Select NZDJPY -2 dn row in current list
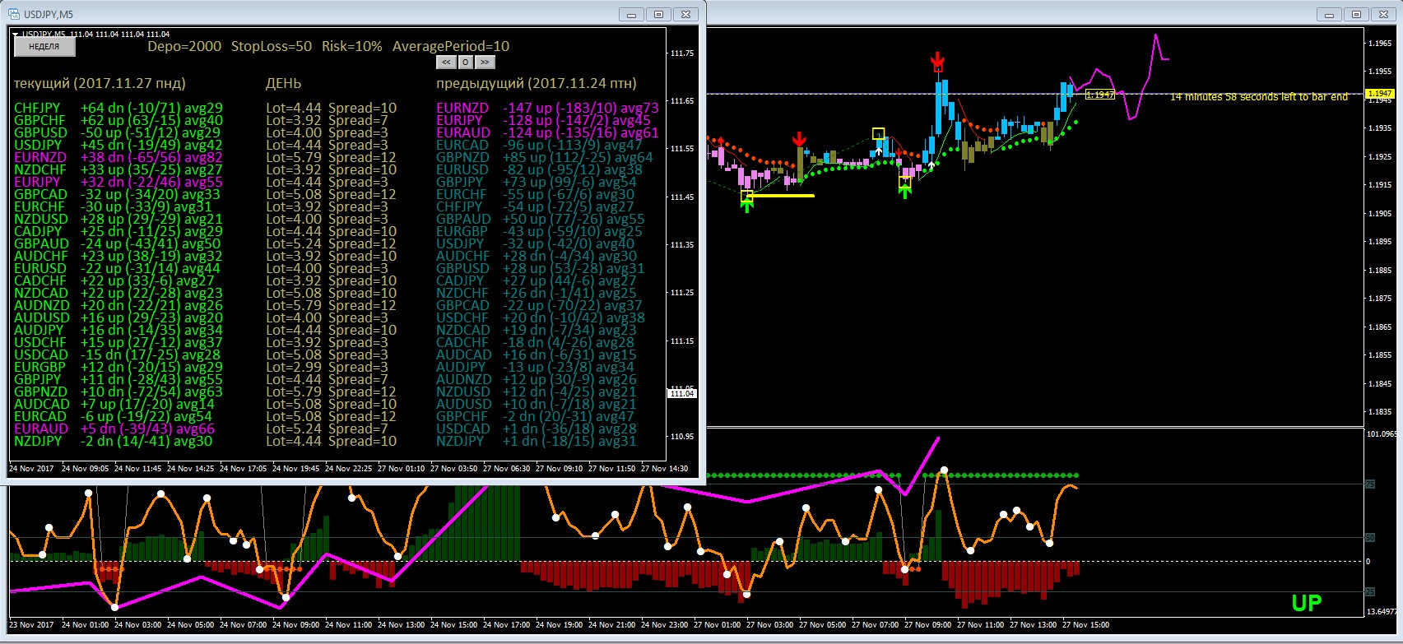 (114, 441)
